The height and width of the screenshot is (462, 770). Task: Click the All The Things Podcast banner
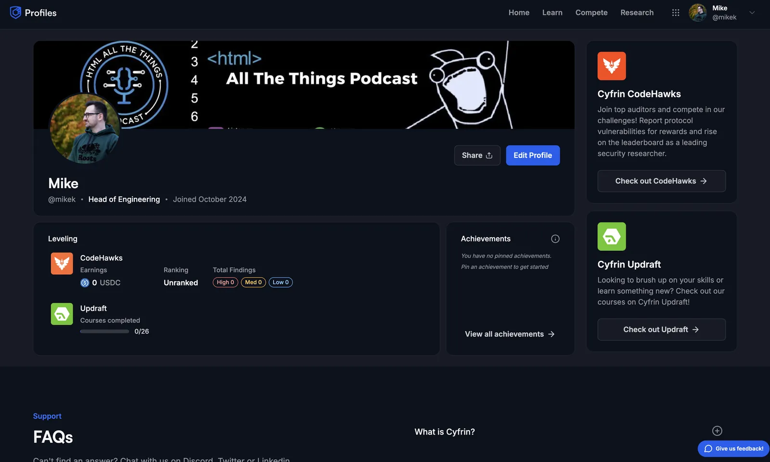pyautogui.click(x=304, y=85)
